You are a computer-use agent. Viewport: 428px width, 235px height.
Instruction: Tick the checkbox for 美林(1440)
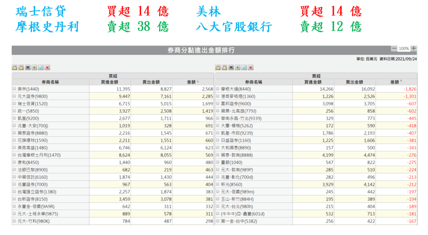coord(15,89)
